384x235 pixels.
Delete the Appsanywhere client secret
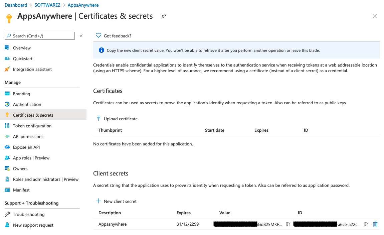coord(375,224)
